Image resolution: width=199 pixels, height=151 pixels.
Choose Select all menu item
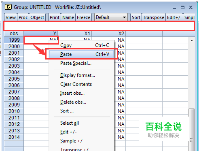pyautogui.click(x=82, y=123)
